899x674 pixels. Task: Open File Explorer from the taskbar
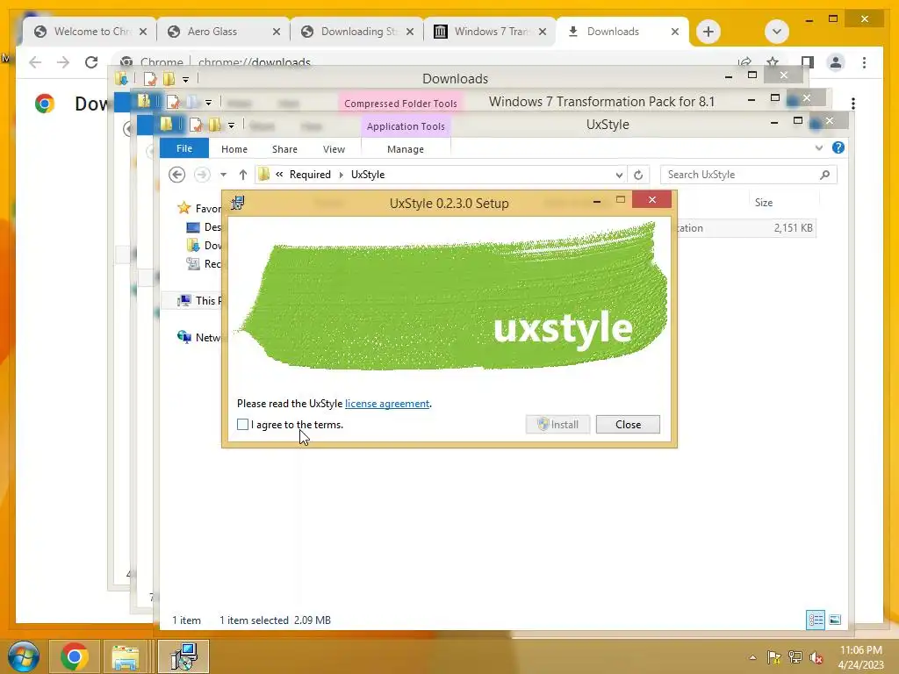pos(126,656)
